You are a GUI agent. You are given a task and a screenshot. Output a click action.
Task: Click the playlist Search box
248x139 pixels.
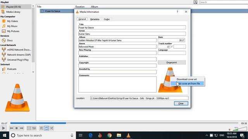224,2
